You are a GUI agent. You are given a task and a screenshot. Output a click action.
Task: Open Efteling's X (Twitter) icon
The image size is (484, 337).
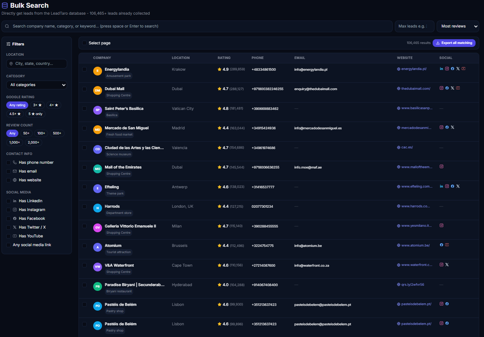458,186
